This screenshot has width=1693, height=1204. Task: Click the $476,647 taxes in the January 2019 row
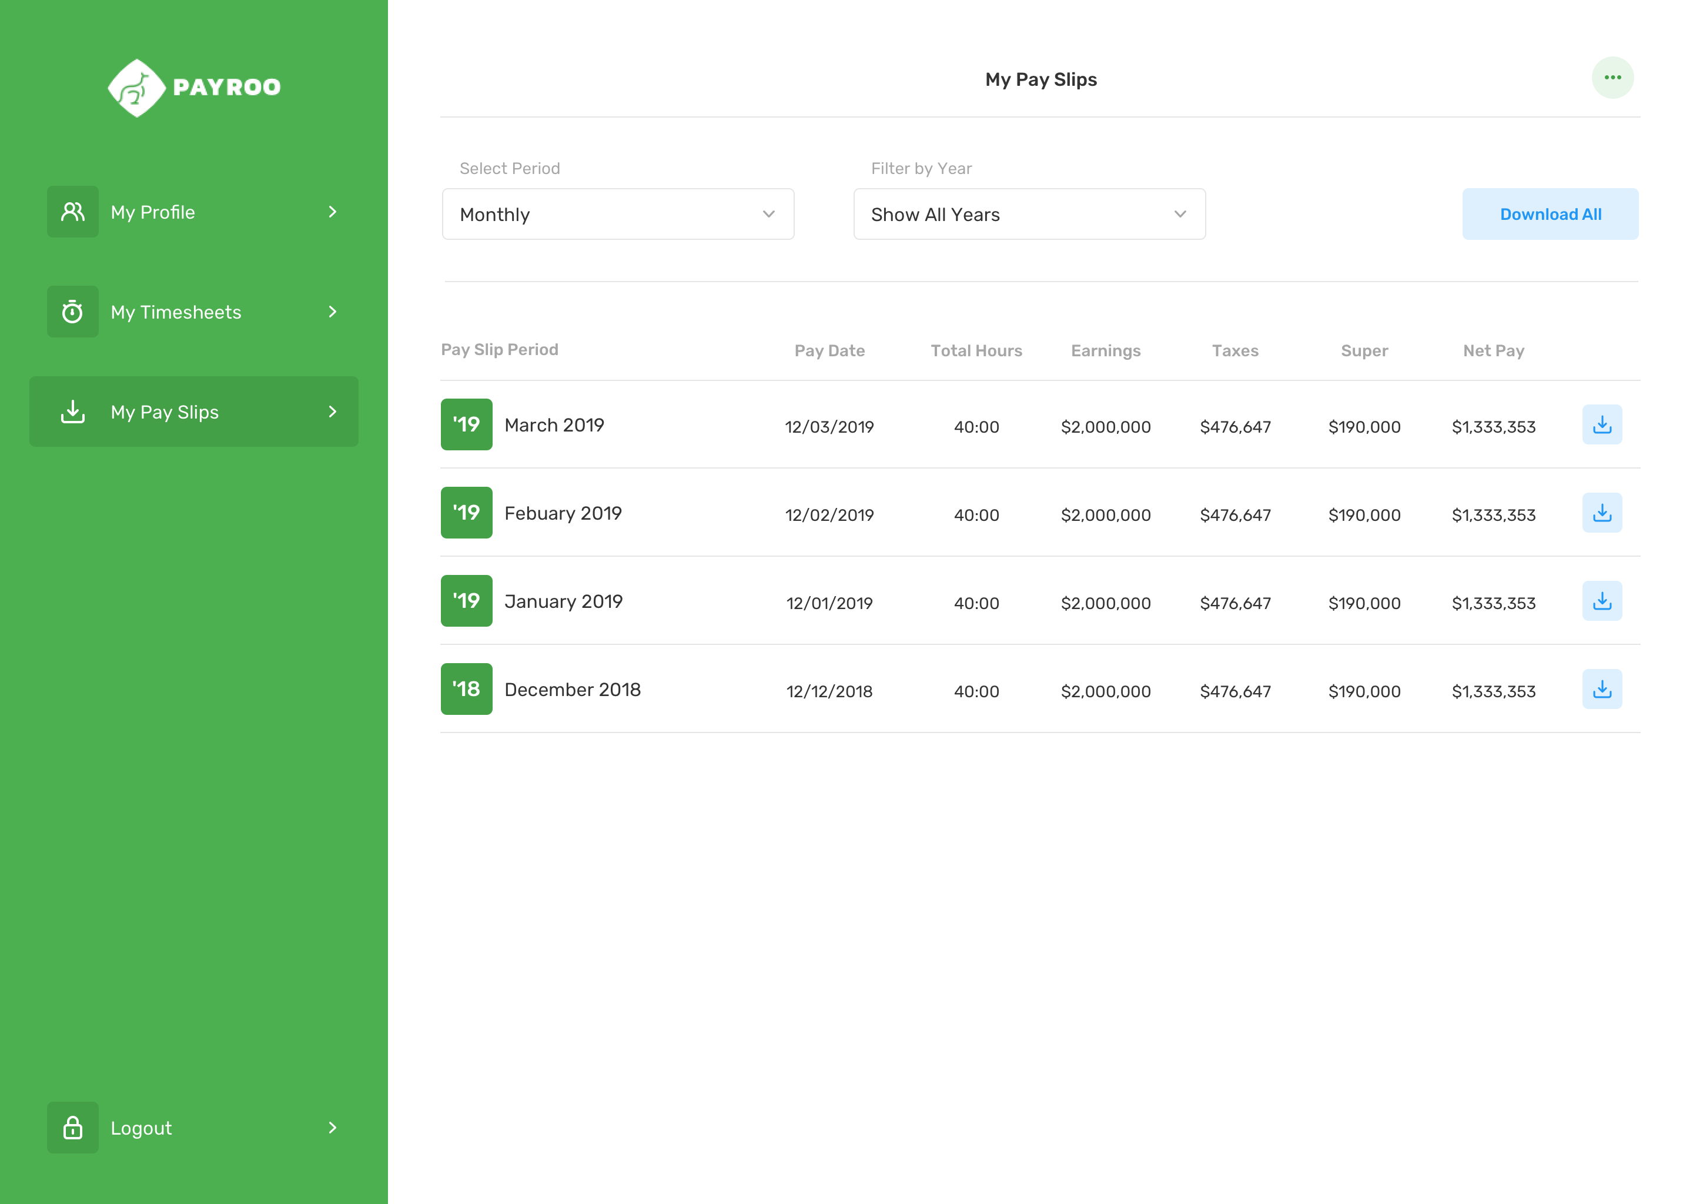tap(1235, 604)
